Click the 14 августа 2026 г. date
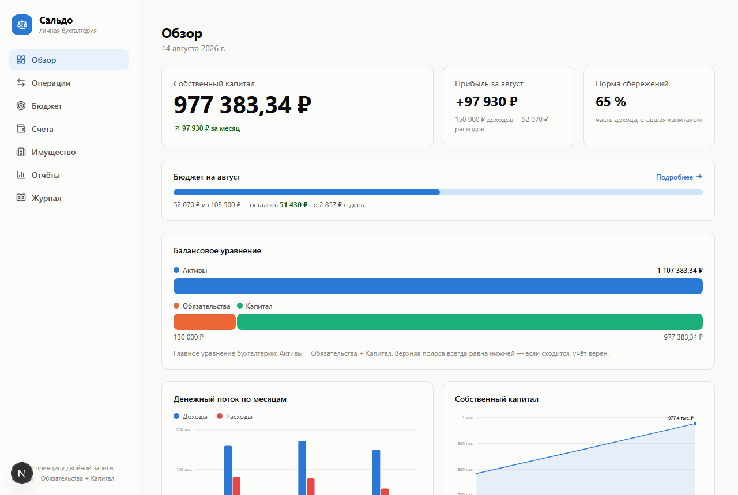This screenshot has height=495, width=738. coord(194,49)
